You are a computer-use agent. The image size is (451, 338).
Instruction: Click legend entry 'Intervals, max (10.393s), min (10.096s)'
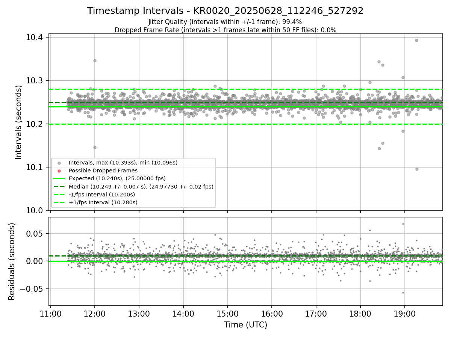(x=123, y=163)
